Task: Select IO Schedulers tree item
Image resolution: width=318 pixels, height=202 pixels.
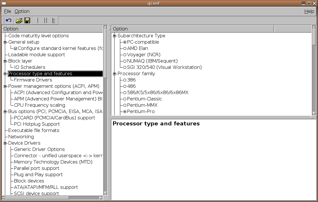Action: (30, 67)
